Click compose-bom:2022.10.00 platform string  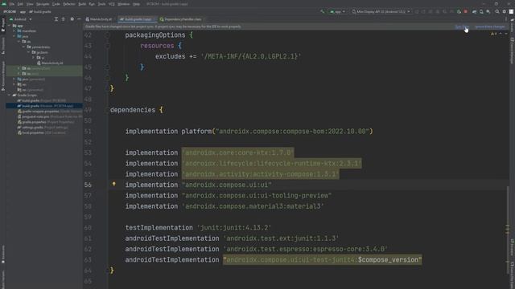tap(294, 132)
